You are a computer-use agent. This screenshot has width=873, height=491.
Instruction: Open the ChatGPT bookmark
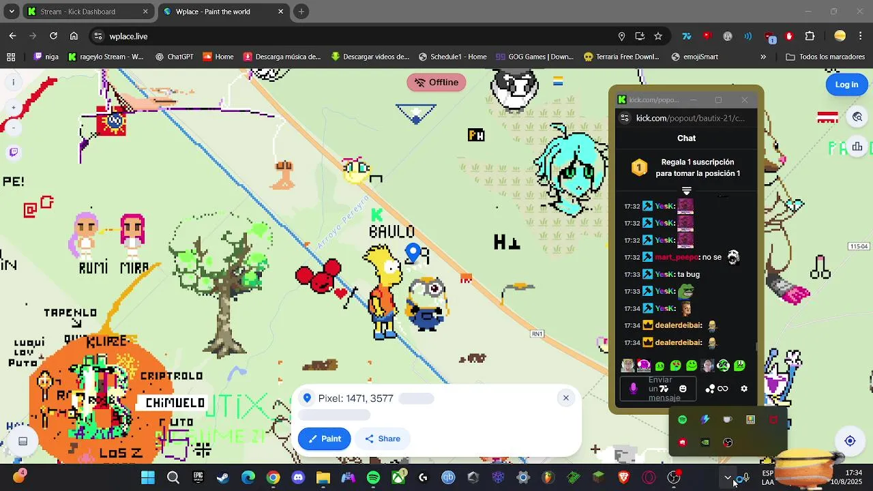click(174, 57)
